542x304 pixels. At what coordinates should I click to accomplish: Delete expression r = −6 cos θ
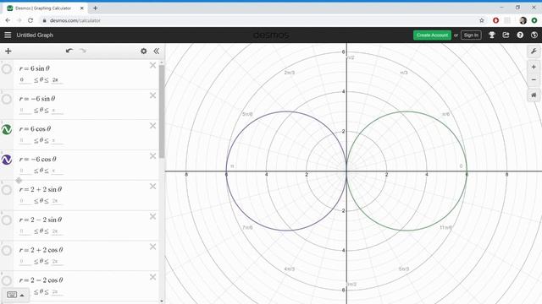152,156
